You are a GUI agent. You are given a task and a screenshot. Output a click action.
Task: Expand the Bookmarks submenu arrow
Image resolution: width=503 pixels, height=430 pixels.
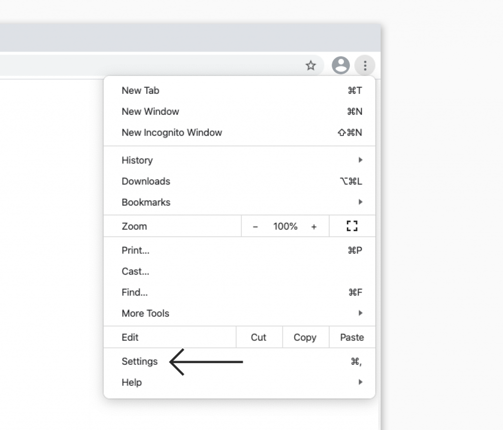(x=361, y=202)
